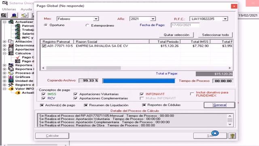259x146 pixels.
Task: Select the Extemporáneo radio button
Action: click(87, 25)
